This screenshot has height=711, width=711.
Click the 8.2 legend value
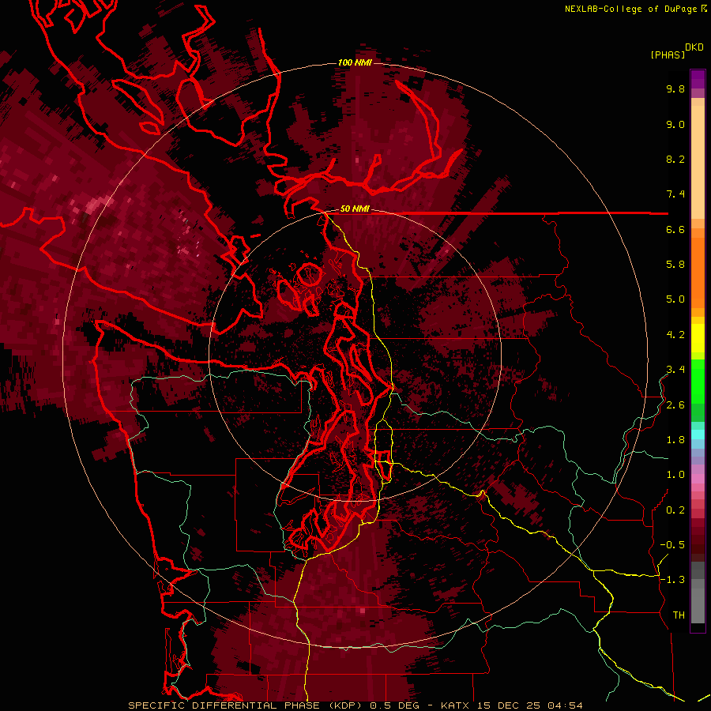click(675, 159)
